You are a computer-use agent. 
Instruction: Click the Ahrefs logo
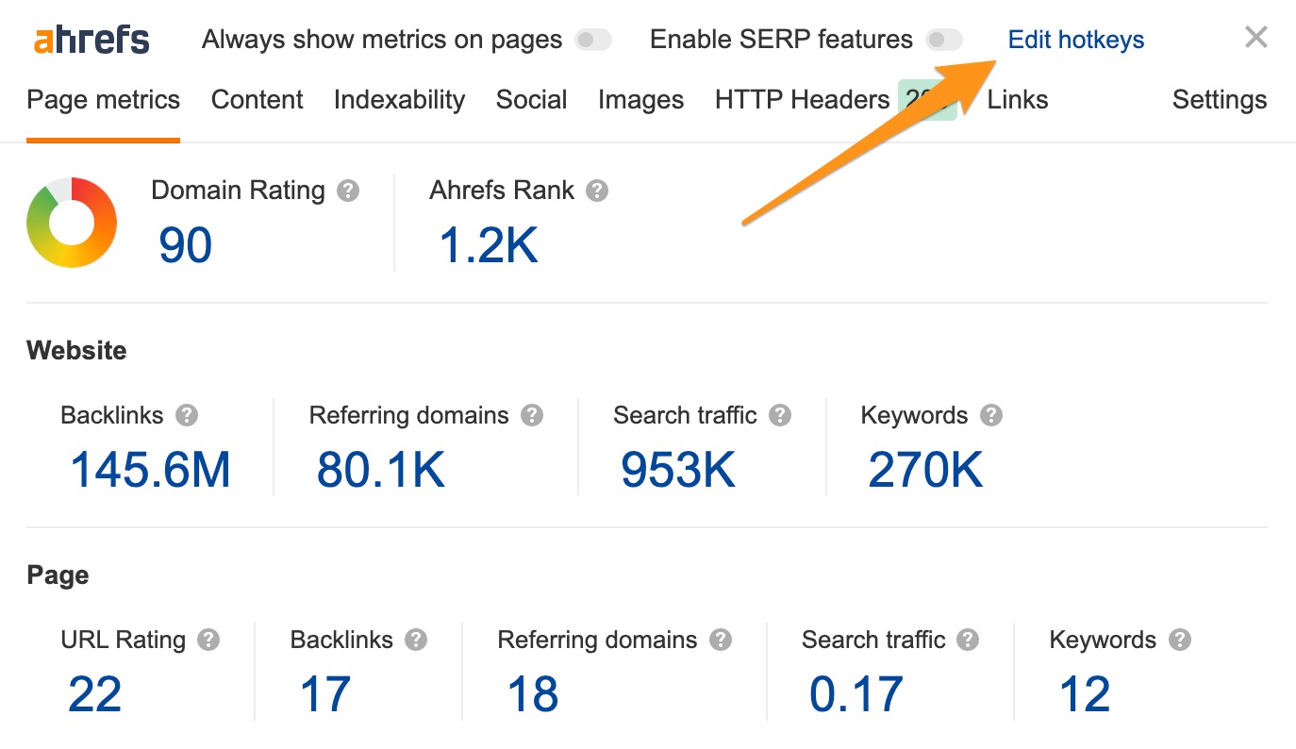(91, 41)
